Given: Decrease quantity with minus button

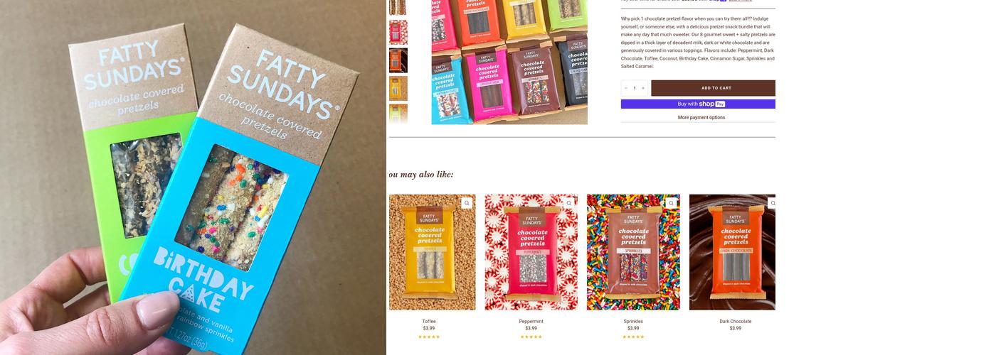Looking at the screenshot, I should (625, 88).
